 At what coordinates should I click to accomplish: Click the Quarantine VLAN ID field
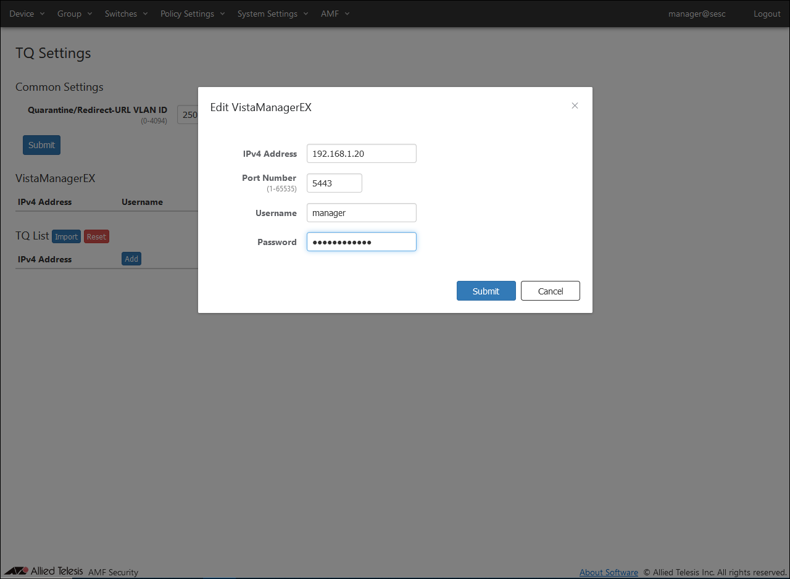[x=188, y=114]
